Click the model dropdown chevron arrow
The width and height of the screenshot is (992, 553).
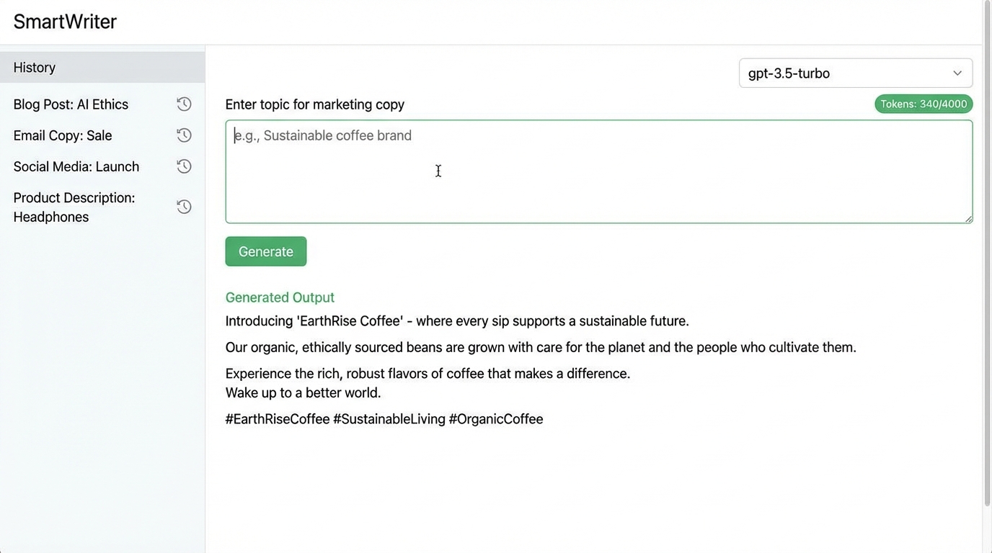click(957, 73)
